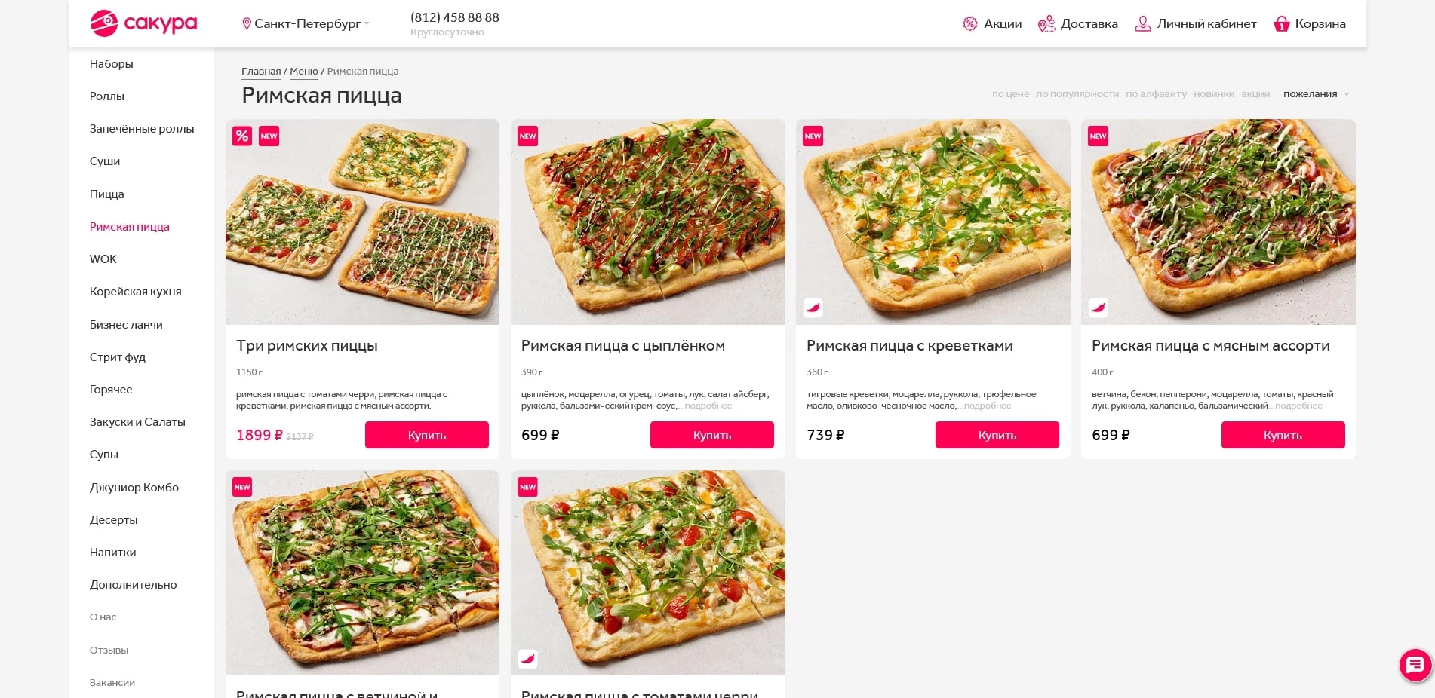Sort products по популярности
This screenshot has width=1435, height=698.
coord(1077,94)
